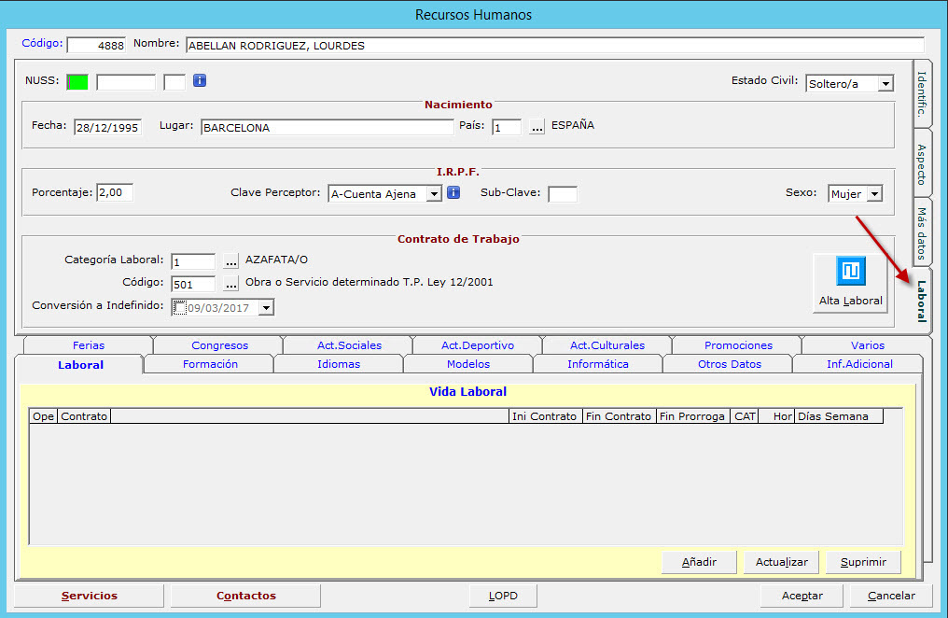Click the País code field
Viewport: 948px width, 618px height.
507,128
